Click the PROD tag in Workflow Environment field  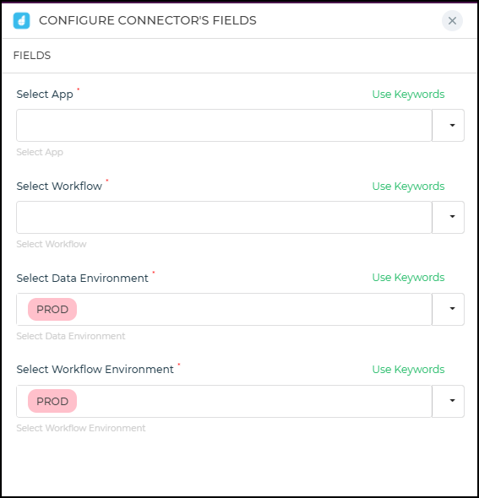click(52, 401)
